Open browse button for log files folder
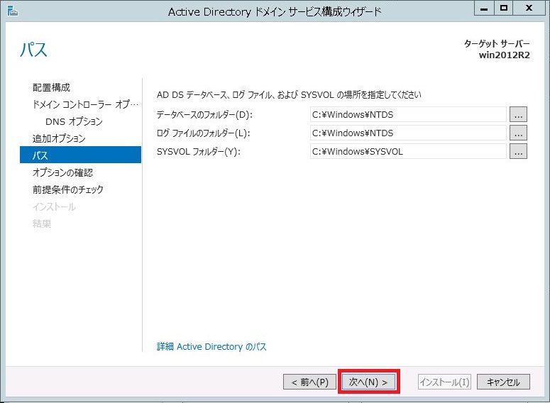Screen dimensions: 550x403 coord(518,133)
